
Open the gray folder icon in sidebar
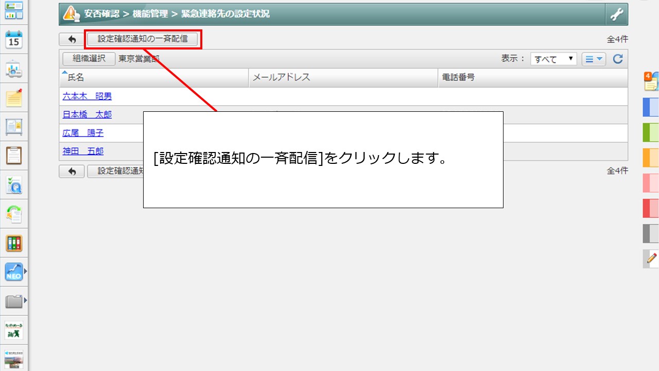(14, 301)
